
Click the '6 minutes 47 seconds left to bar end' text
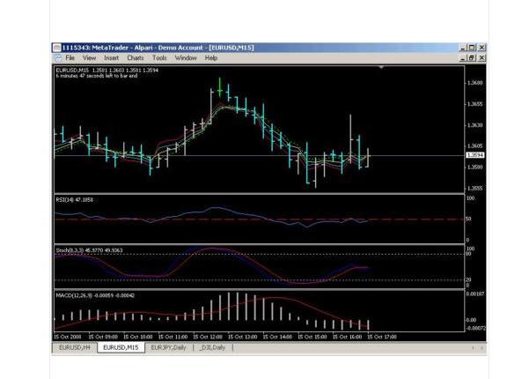tap(97, 76)
